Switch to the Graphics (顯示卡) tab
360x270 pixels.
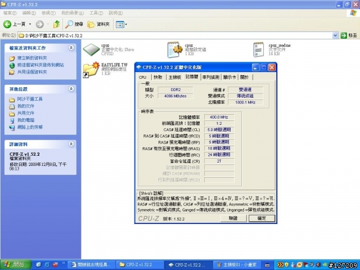(x=229, y=78)
